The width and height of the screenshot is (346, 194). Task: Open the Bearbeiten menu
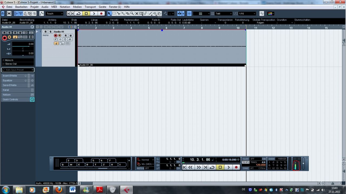[21, 7]
